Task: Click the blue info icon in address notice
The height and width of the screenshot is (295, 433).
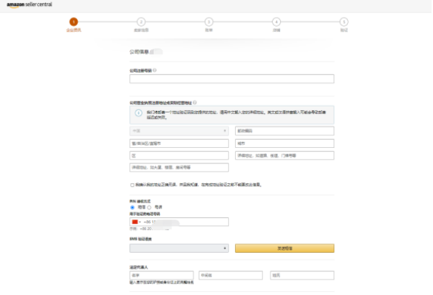Action: coord(139,112)
